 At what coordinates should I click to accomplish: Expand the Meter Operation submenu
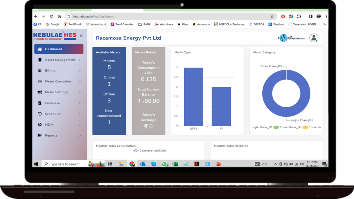(80, 81)
